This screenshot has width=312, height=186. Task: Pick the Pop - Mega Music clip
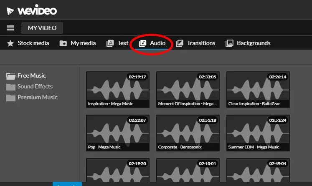click(x=118, y=133)
